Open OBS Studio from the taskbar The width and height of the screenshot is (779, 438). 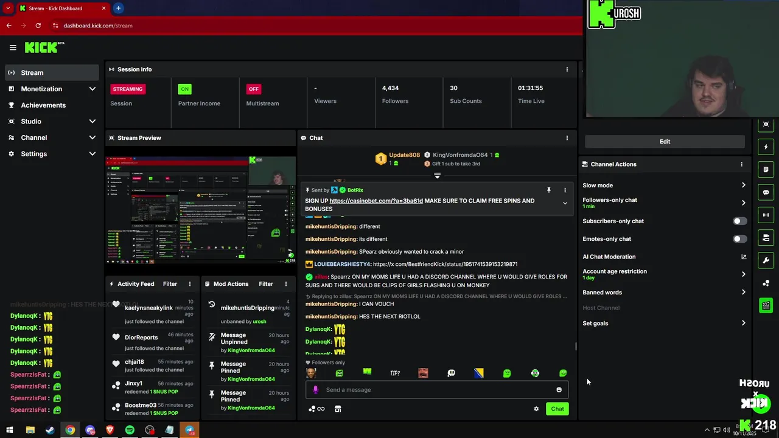[x=150, y=430]
